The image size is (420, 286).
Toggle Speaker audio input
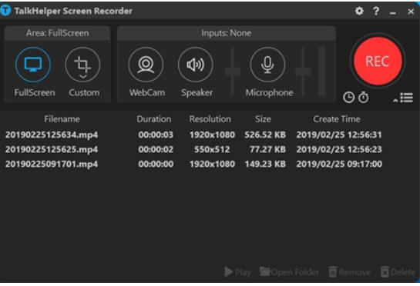coord(196,65)
